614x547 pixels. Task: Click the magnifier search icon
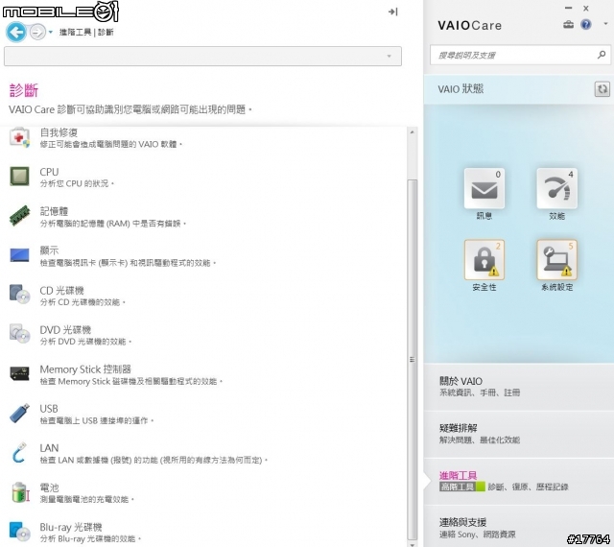point(602,55)
